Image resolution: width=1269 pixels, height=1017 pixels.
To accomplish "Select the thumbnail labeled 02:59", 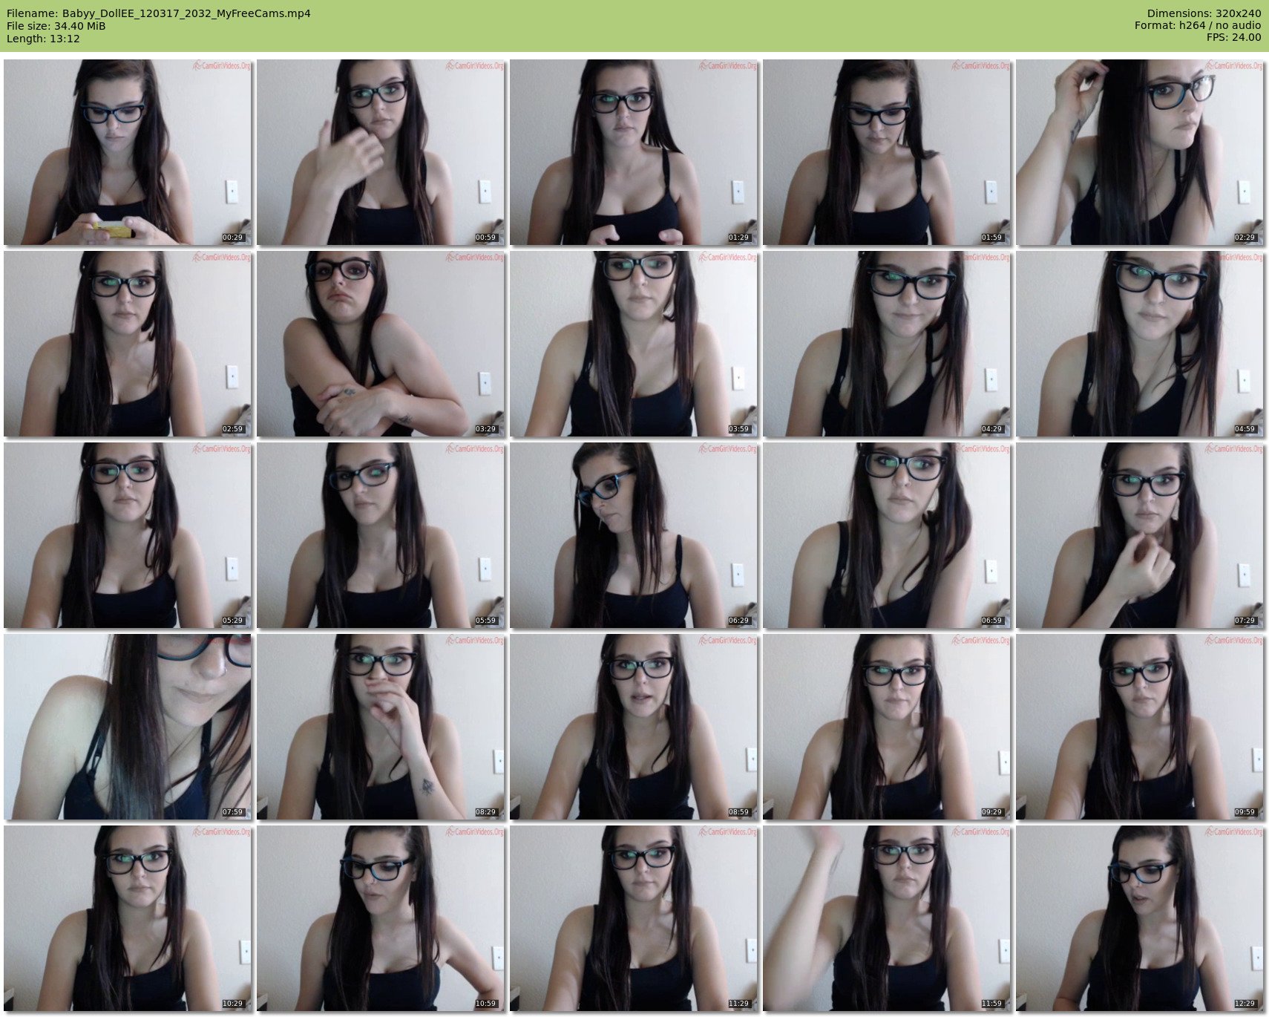I will [x=128, y=344].
